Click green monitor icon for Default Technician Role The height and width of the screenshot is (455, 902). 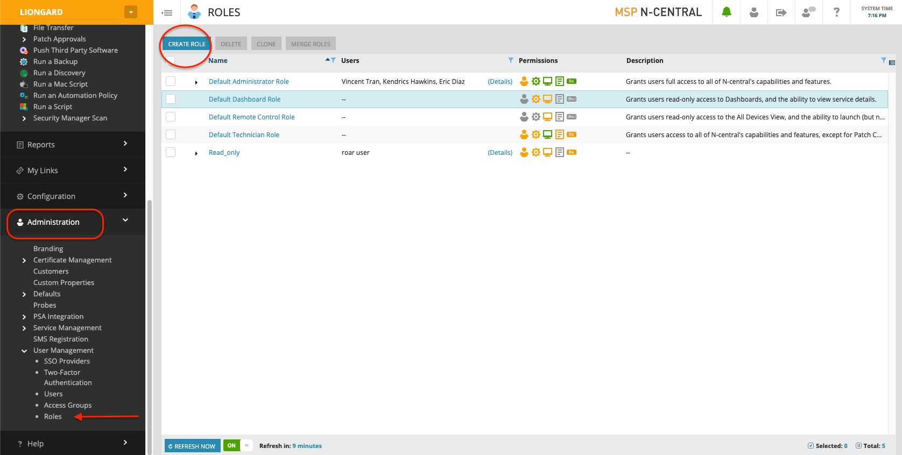tap(547, 134)
